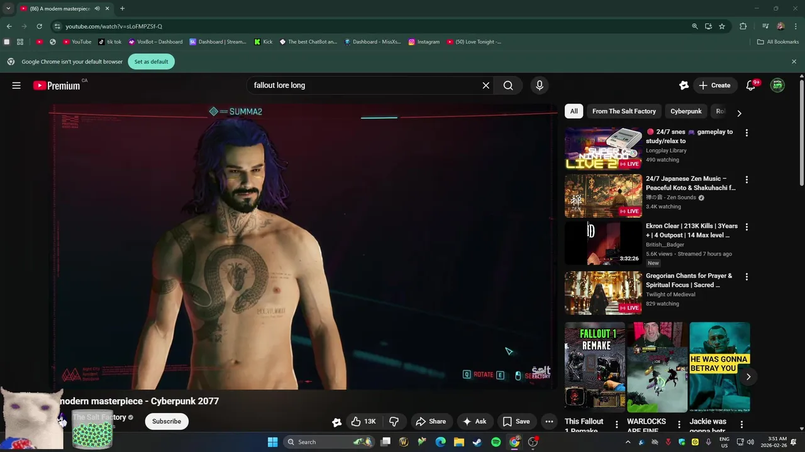Switch to the YouTube video browser tab
Viewport: 805px width, 452px height.
pyautogui.click(x=64, y=9)
